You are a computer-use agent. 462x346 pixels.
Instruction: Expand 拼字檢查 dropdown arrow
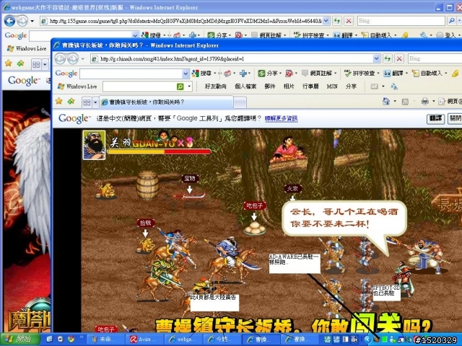click(378, 73)
